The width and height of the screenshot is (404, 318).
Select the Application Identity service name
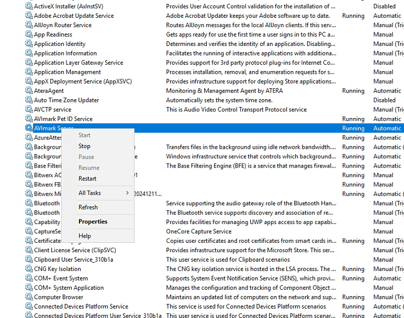pyautogui.click(x=60, y=44)
